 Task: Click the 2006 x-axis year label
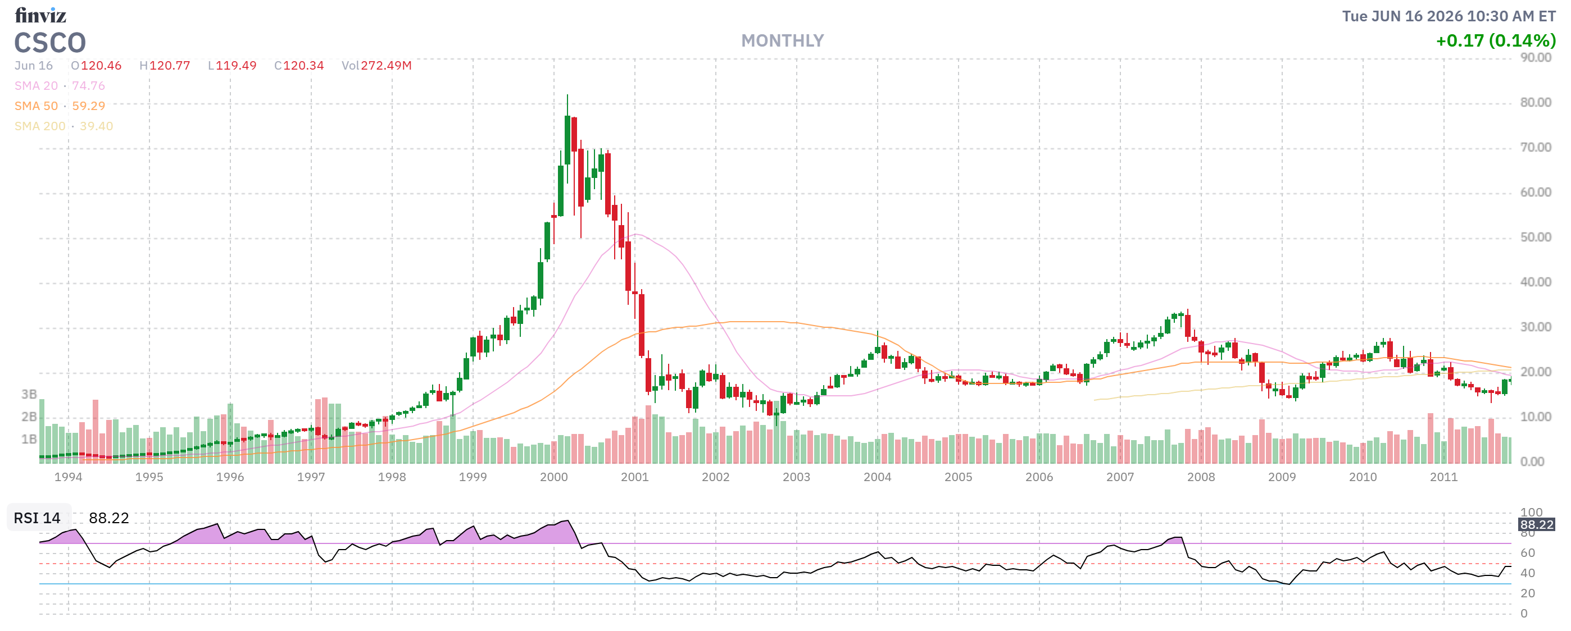click(1039, 477)
